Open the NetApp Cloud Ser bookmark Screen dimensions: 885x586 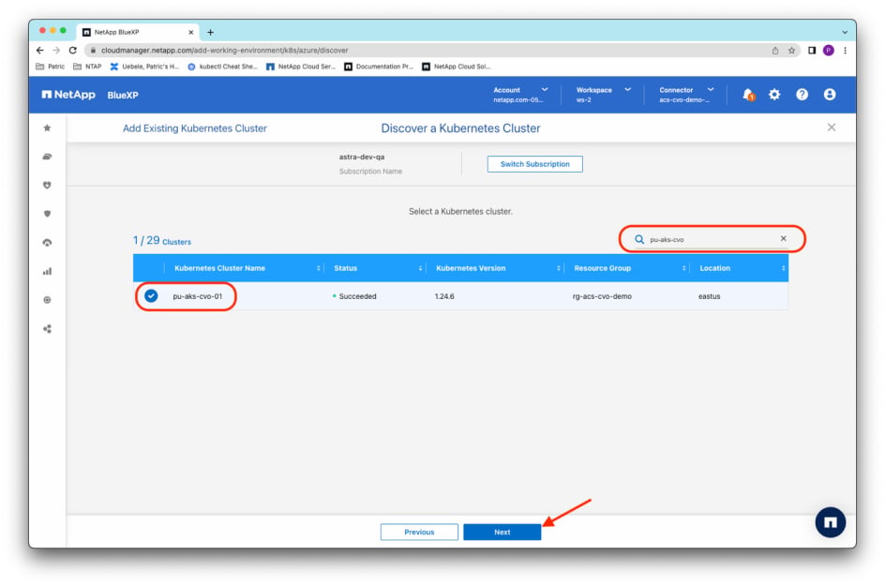tap(301, 67)
